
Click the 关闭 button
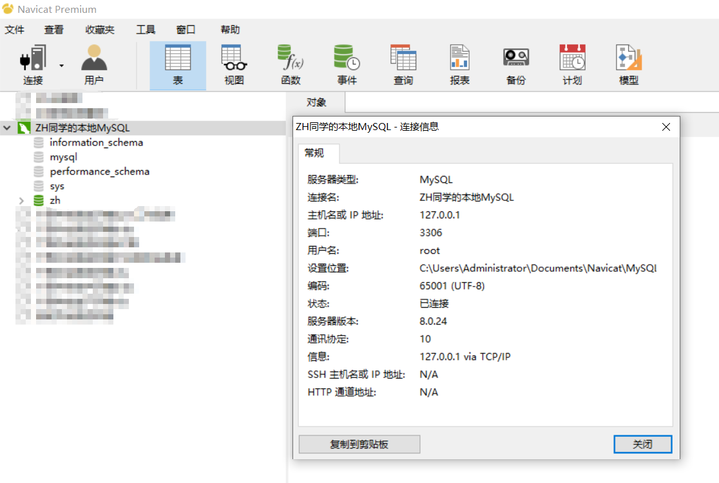click(x=642, y=444)
